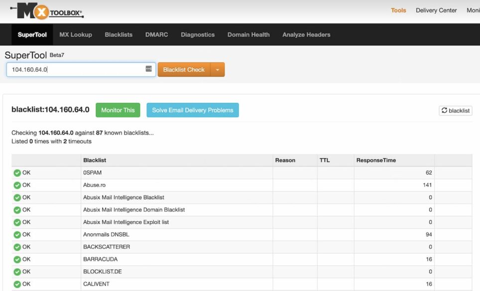
Task: Click Solve Email Delivery Problems button
Action: pyautogui.click(x=192, y=110)
